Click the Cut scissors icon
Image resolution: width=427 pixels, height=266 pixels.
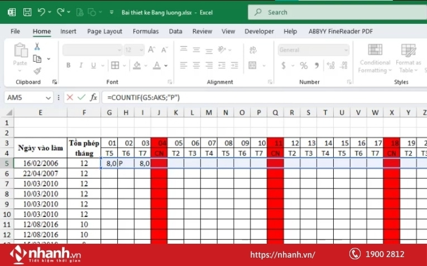point(37,46)
